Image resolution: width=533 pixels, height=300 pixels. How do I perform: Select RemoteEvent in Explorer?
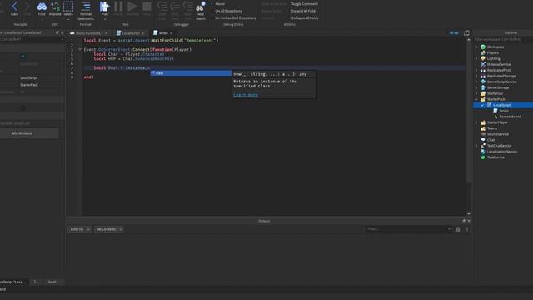(510, 117)
